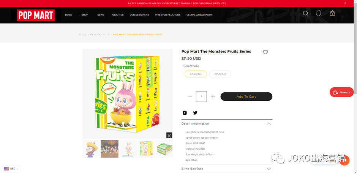Open the shopping bag cart icon

pos(332,13)
